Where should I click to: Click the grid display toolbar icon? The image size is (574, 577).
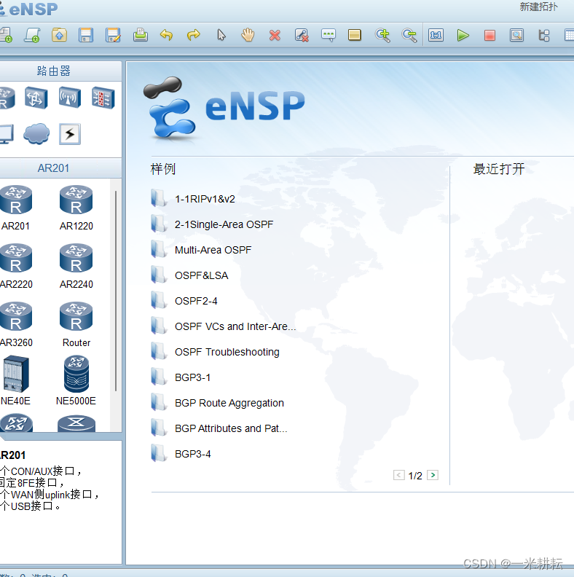pyautogui.click(x=570, y=35)
